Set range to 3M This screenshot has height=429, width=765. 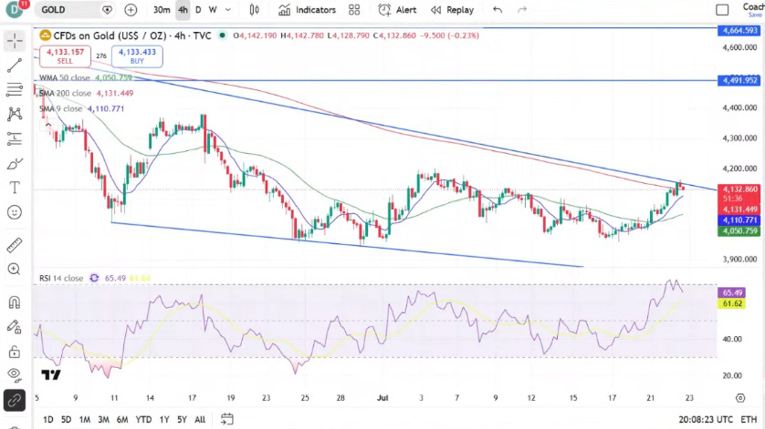click(103, 419)
